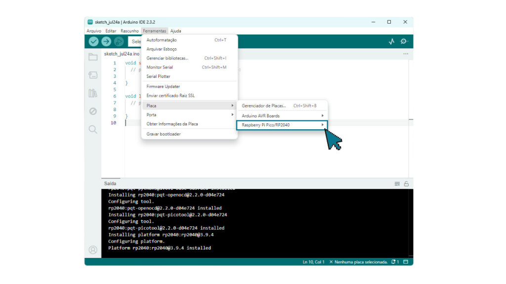Open the board selector dropdown in toolbar
This screenshot has width=506, height=284.
tap(135, 41)
